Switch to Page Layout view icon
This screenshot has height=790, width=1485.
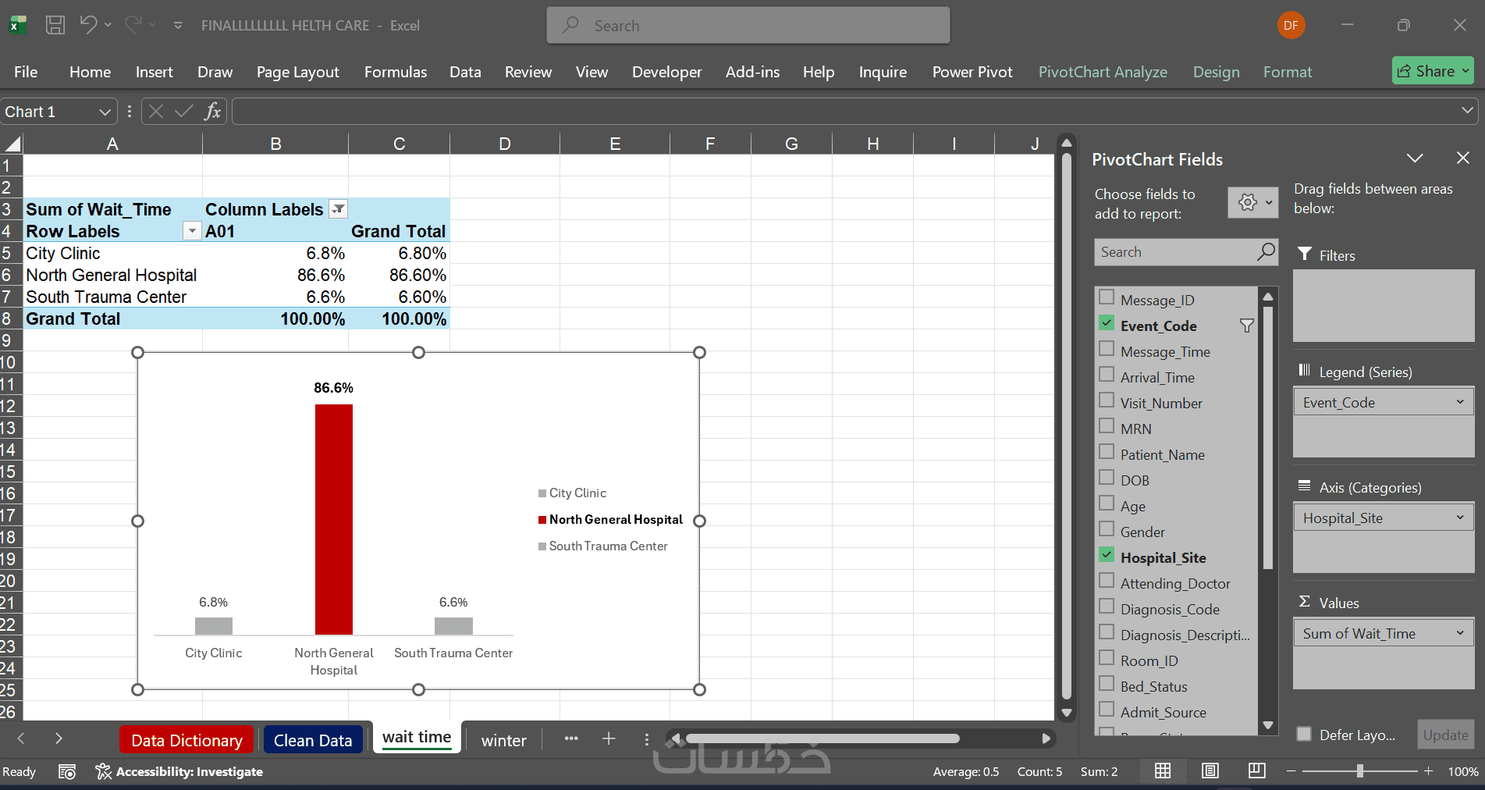click(x=1210, y=771)
